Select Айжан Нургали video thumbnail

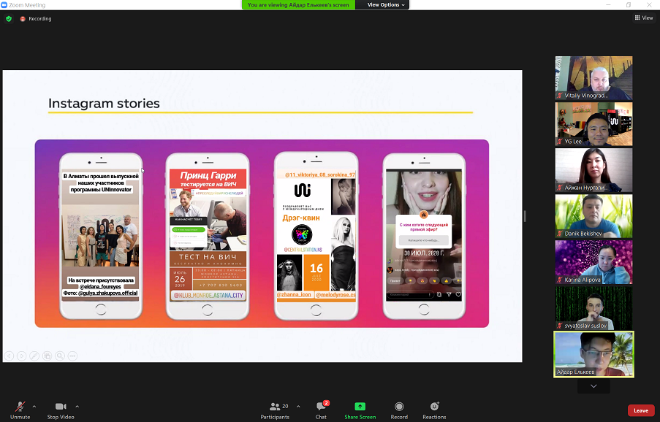pos(593,170)
